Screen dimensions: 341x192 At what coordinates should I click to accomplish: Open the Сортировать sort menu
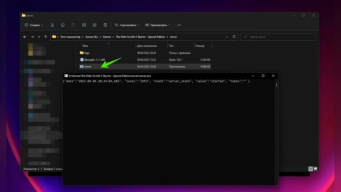(x=127, y=25)
